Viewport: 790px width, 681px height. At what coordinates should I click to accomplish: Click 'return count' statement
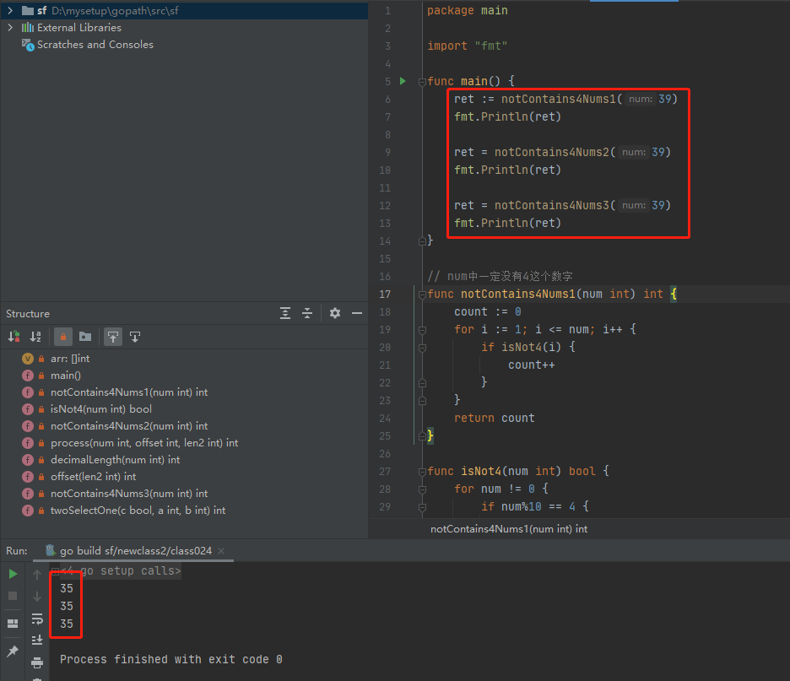495,418
